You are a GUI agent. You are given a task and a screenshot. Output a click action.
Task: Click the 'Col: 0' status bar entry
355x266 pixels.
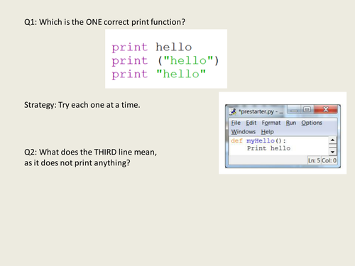point(329,160)
